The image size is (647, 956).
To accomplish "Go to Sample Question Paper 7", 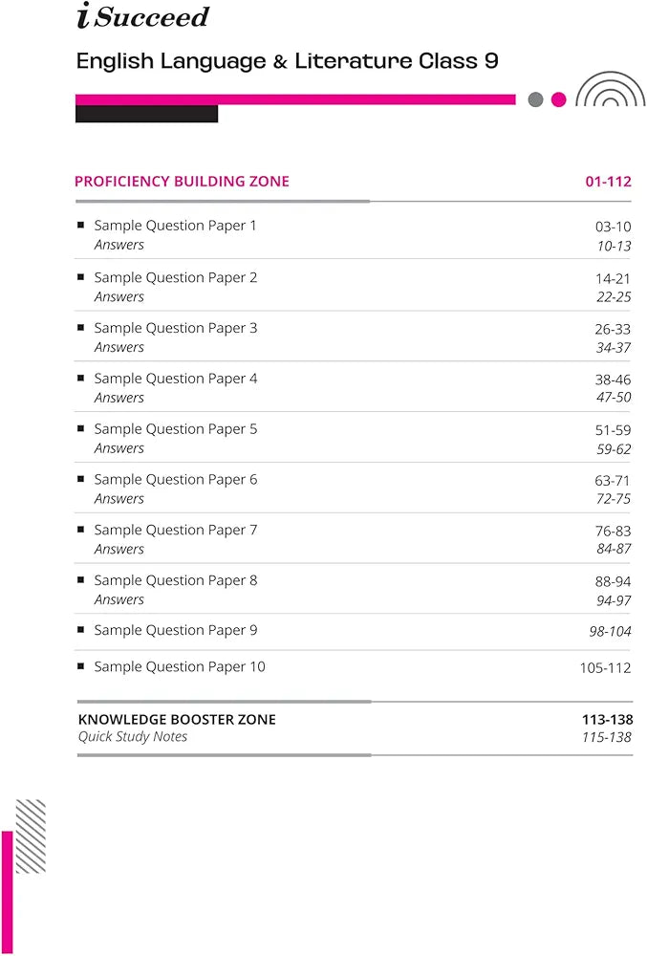I will [175, 530].
